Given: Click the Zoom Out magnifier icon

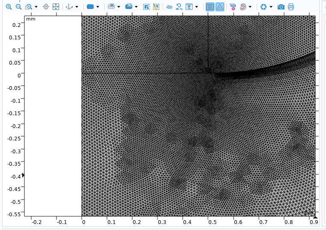Looking at the screenshot, I should (x=18, y=7).
